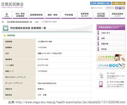Click こども健康教室 banner

click(111, 57)
